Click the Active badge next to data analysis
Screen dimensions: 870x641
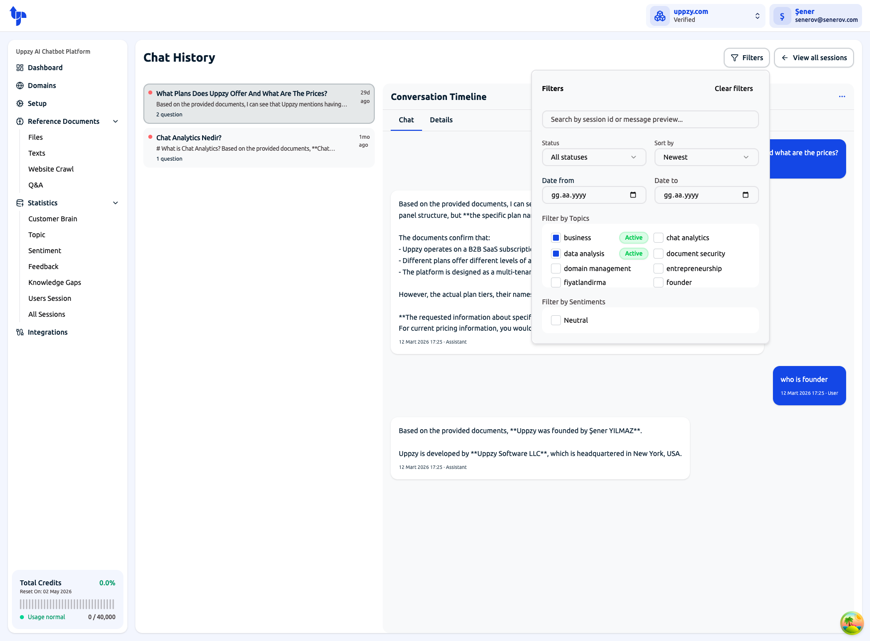coord(634,254)
